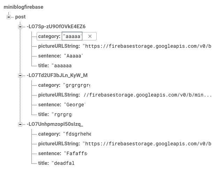Select the -LO7Td2UF3bJLn_KyW_M key
The height and width of the screenshot is (176, 224).
click(57, 75)
